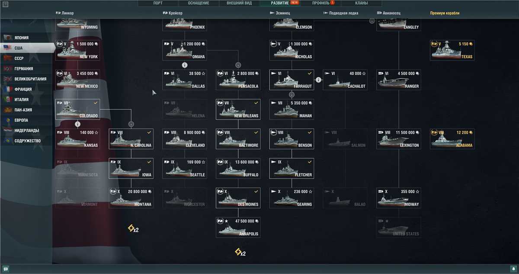Select battleship Kansas
The image size is (519, 274).
[77, 139]
